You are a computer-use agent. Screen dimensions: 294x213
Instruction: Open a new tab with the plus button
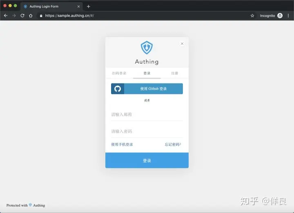(x=89, y=7)
